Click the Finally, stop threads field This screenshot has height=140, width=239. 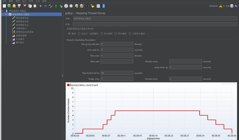[x=117, y=79]
